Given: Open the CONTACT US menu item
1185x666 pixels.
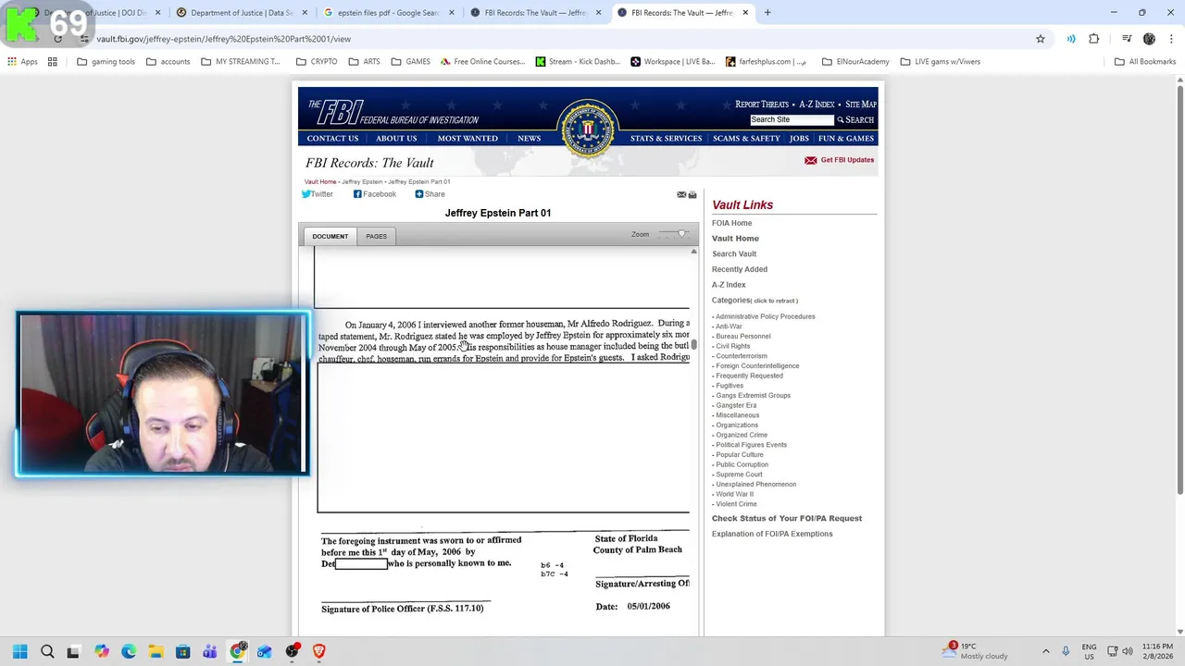Looking at the screenshot, I should click(x=332, y=139).
